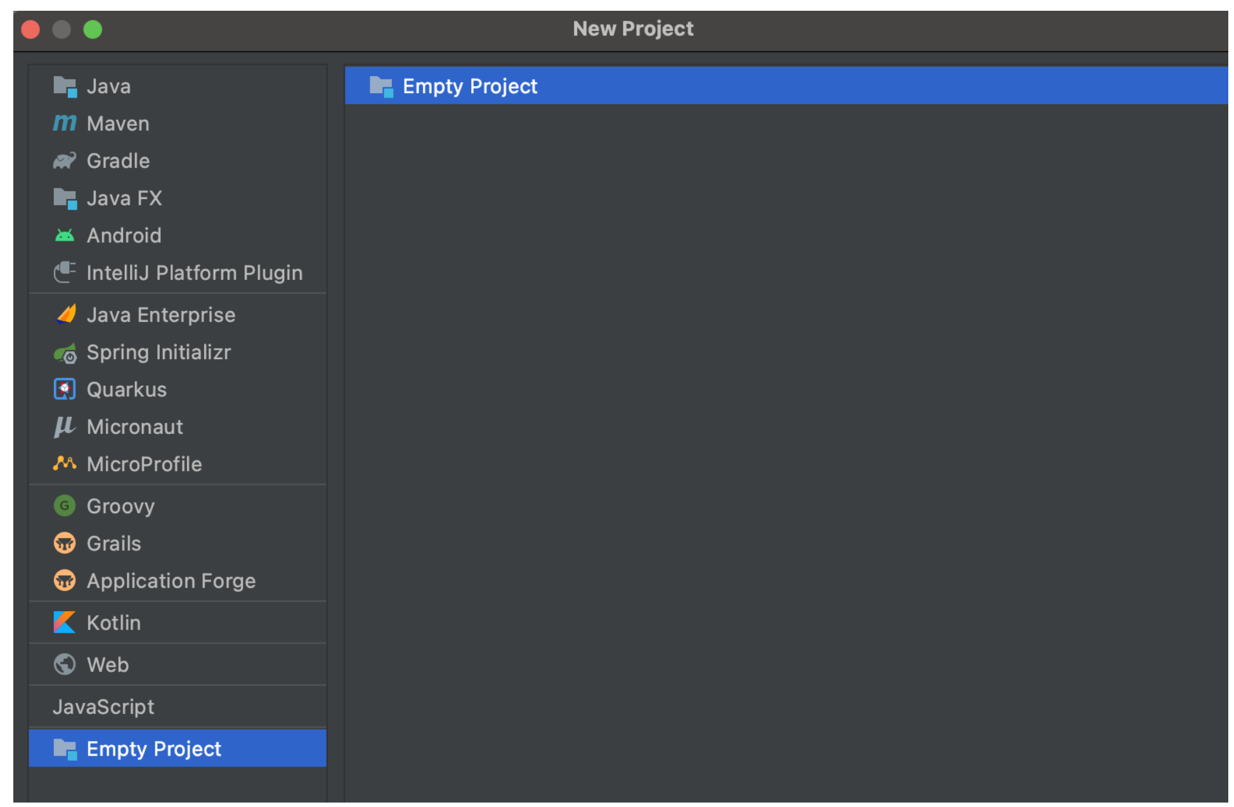Select Groovy label in sidebar
Viewport: 1234px width, 807px height.
coord(120,506)
